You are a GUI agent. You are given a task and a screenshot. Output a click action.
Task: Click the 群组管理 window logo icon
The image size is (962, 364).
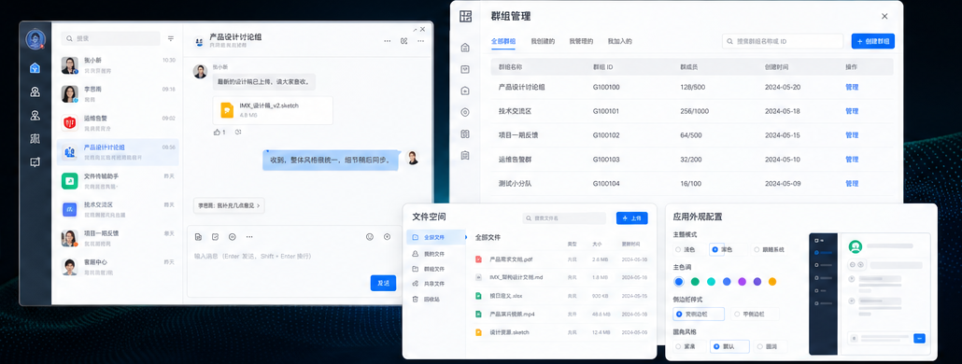pyautogui.click(x=466, y=17)
